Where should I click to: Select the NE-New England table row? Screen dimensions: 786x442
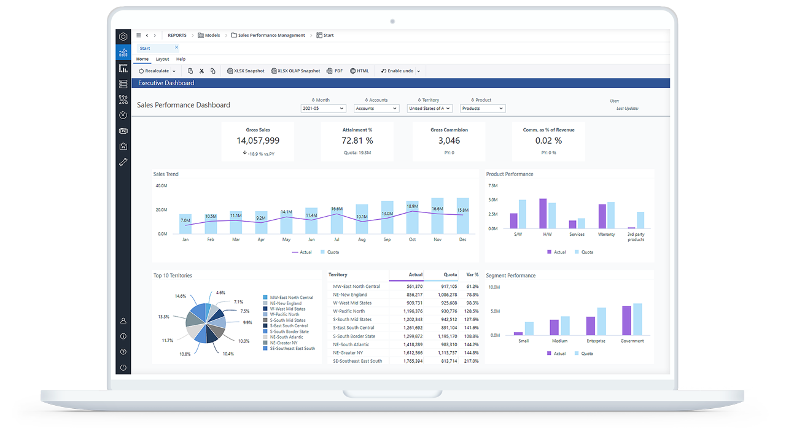[404, 295]
